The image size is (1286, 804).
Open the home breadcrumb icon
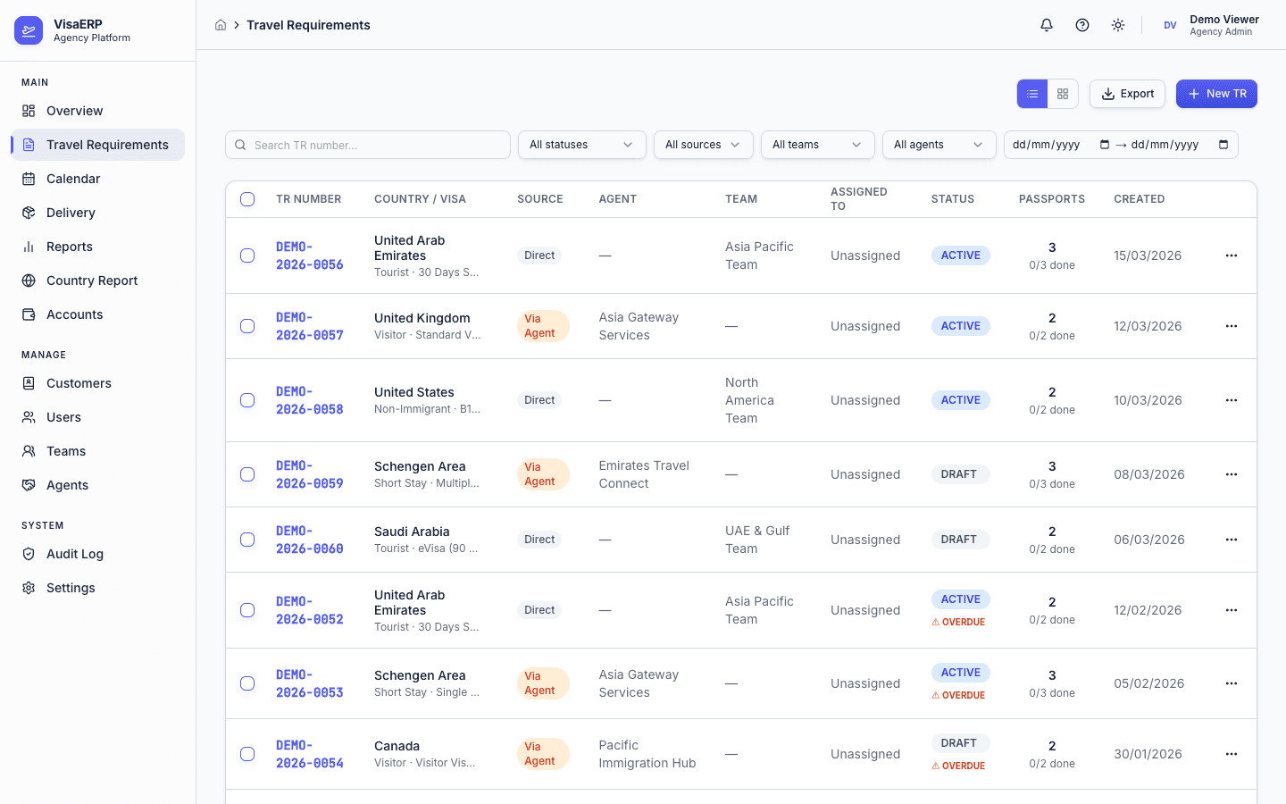(x=221, y=25)
